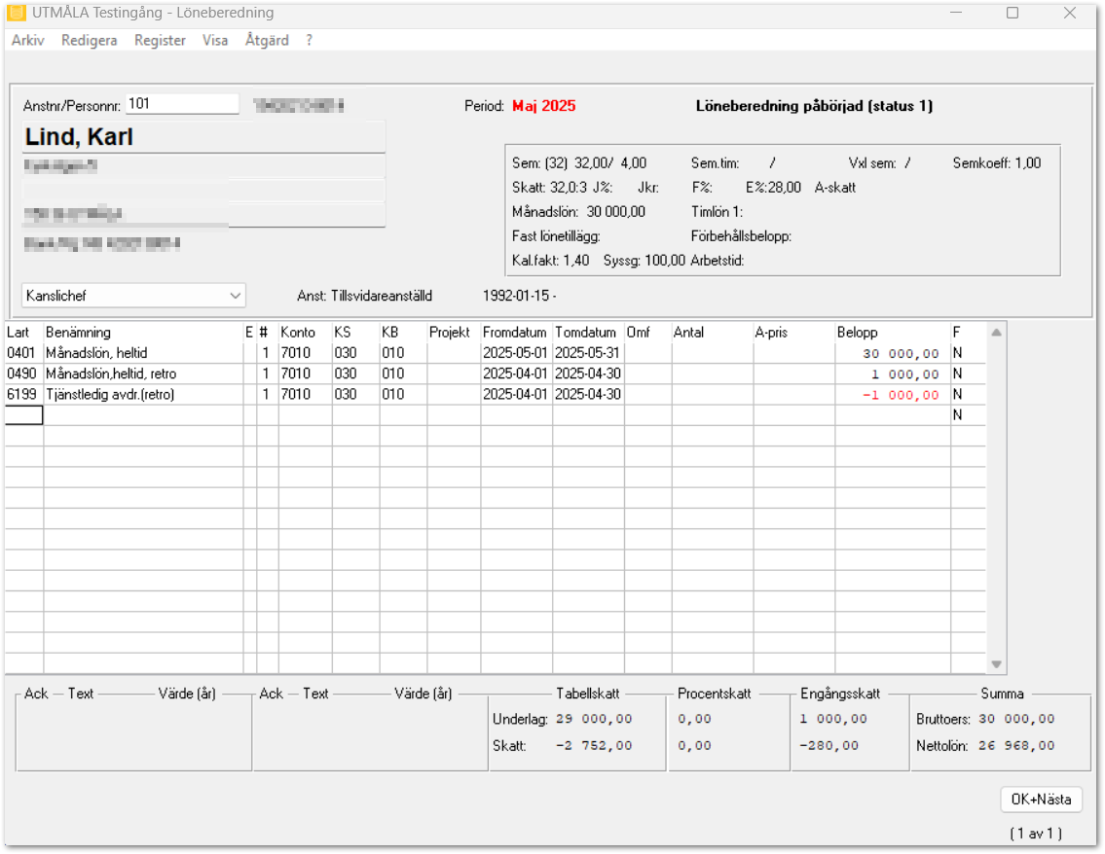
Task: Click Lart code 6199
Action: click(x=21, y=394)
